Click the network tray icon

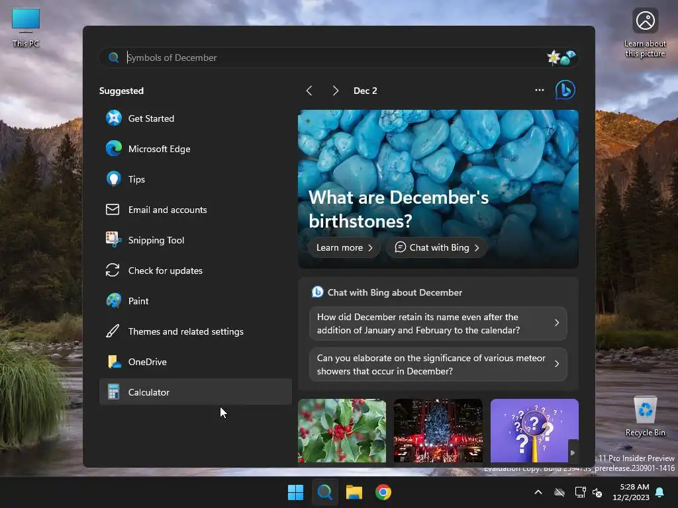click(580, 492)
